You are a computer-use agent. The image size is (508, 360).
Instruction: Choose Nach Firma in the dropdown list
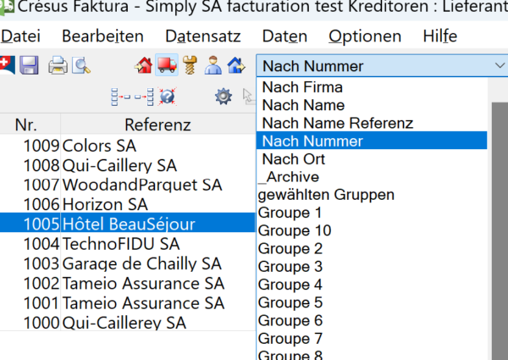tap(372, 87)
